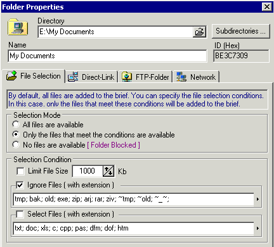Click the Directory path field
The width and height of the screenshot is (274, 247).
pyautogui.click(x=115, y=32)
